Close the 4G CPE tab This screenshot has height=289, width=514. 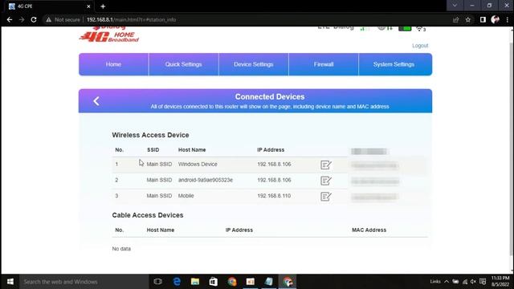coord(88,6)
